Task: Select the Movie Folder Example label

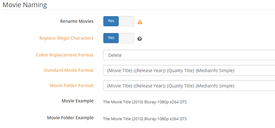Action: click(x=70, y=118)
